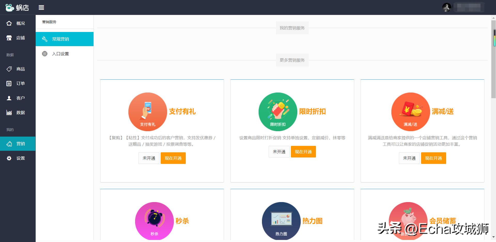Click the 支付有礼 circular orange icon
Image resolution: width=496 pixels, height=242 pixels.
[x=148, y=112]
